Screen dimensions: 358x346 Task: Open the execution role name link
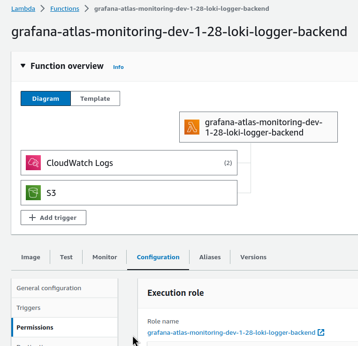coord(231,332)
